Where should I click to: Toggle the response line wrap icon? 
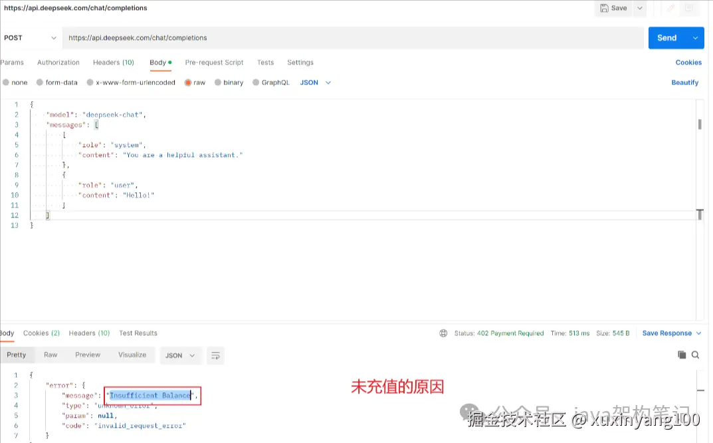215,355
